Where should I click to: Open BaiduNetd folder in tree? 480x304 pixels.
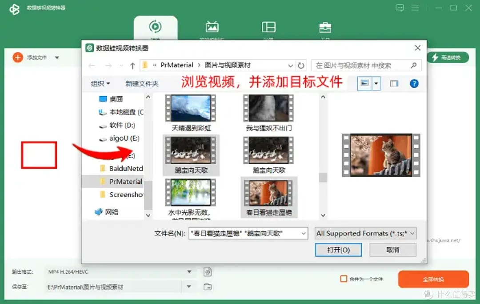[121, 168]
